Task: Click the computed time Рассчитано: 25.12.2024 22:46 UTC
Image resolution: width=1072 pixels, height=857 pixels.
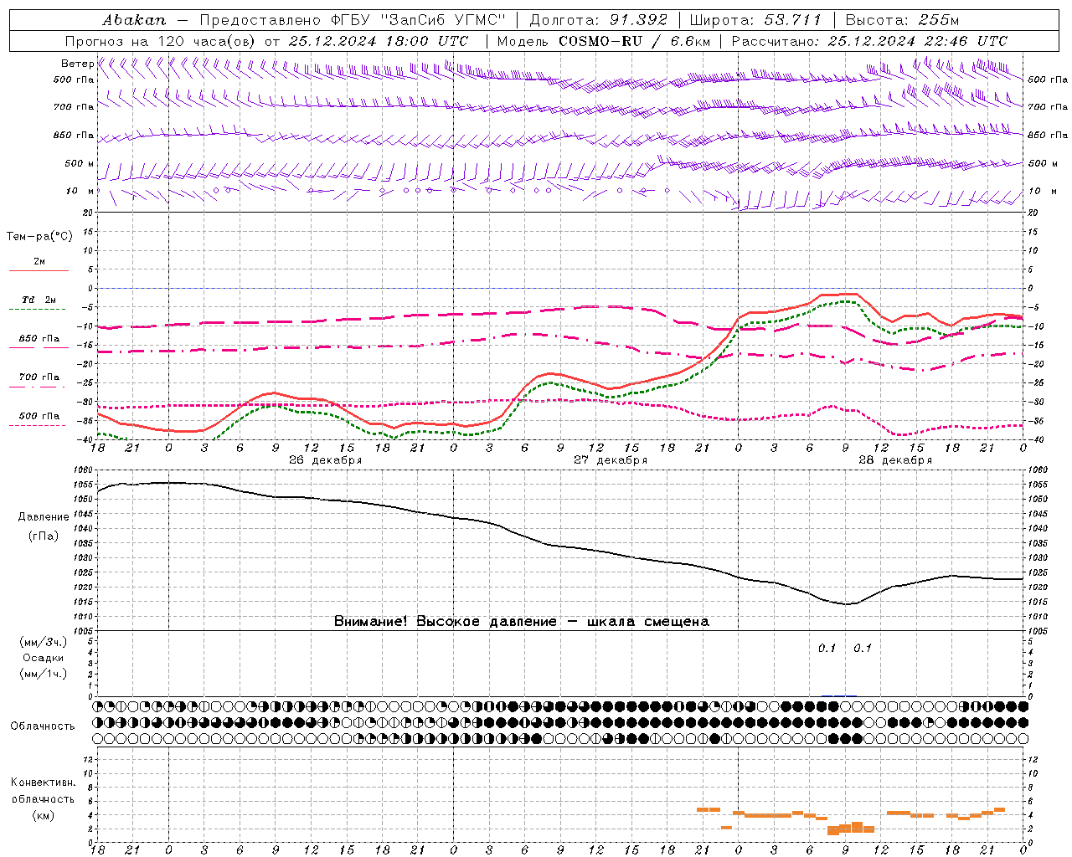Action: click(869, 41)
